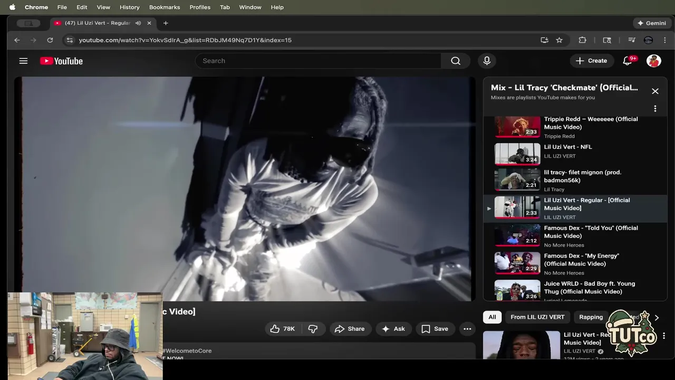Image resolution: width=675 pixels, height=380 pixels.
Task: Reload the current page
Action: 50,40
